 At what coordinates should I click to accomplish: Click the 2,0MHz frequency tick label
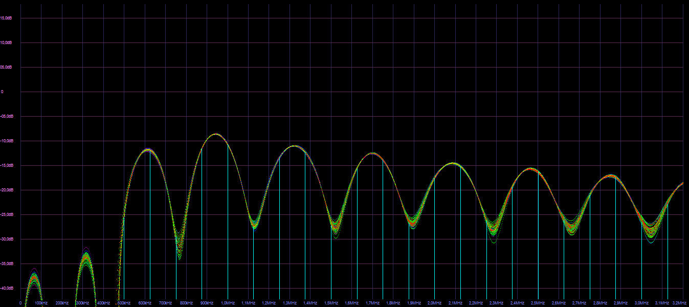point(435,303)
